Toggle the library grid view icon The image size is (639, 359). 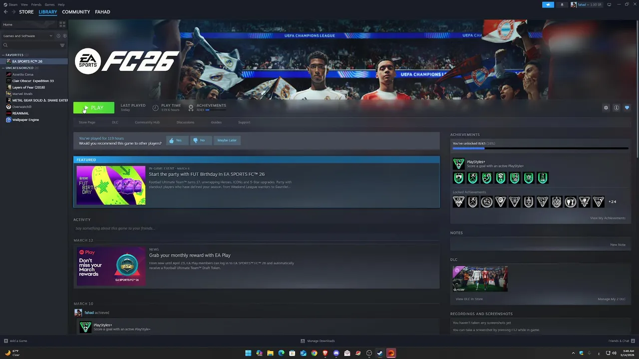[62, 24]
